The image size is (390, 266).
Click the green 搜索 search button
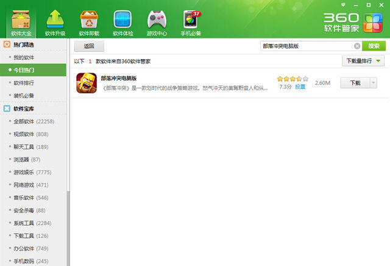[374, 46]
